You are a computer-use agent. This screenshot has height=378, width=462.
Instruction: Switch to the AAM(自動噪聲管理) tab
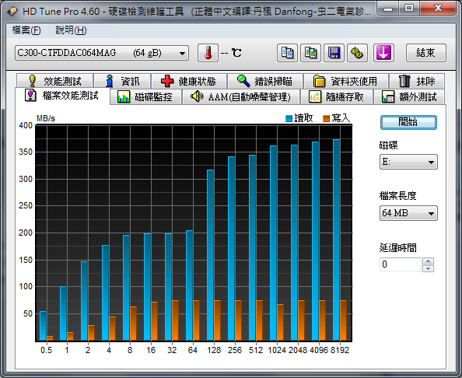coord(241,96)
